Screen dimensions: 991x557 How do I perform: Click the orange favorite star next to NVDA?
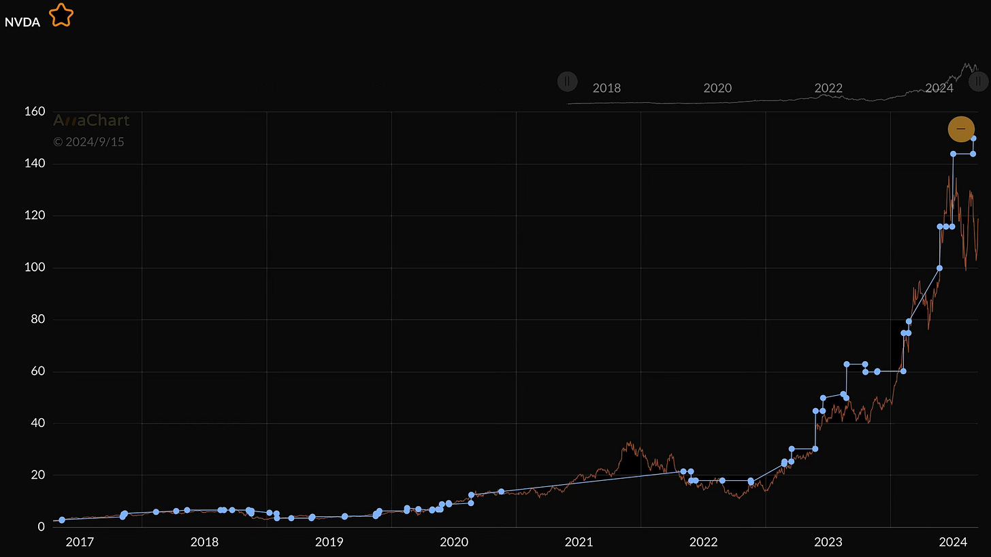pyautogui.click(x=61, y=15)
